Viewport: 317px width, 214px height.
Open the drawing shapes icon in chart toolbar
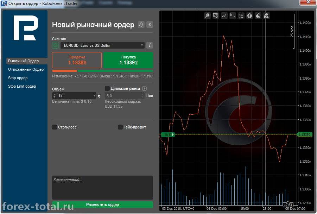click(266, 15)
